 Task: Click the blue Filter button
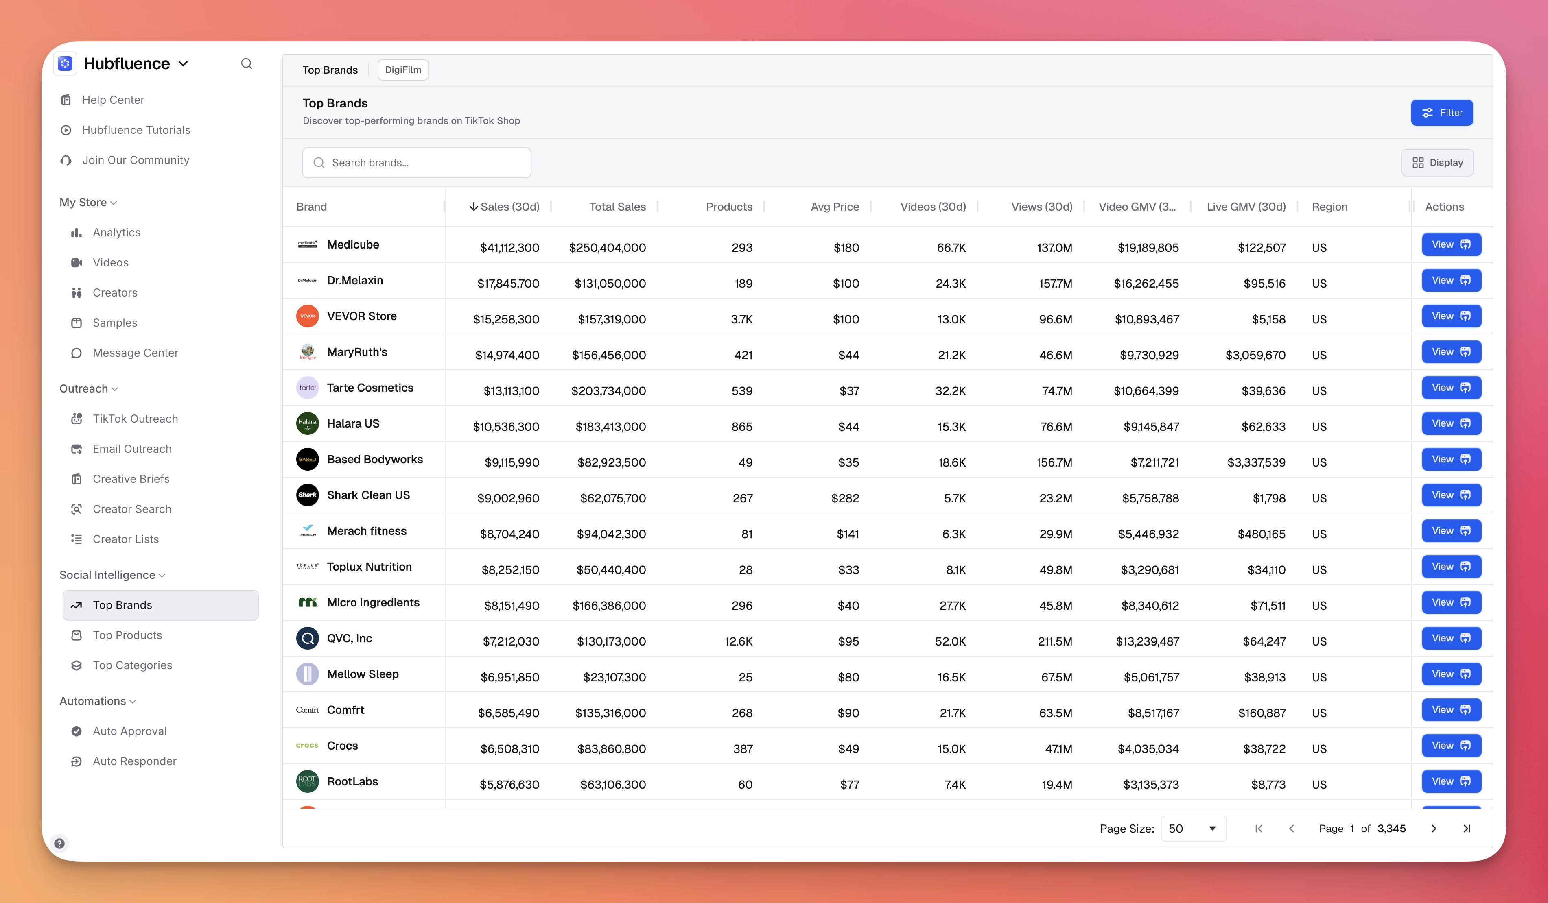click(1441, 113)
